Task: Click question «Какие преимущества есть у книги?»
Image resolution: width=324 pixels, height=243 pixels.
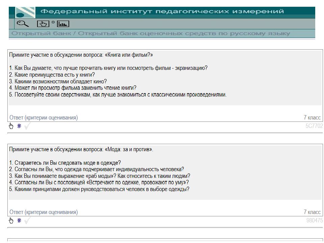Action: (x=52, y=75)
